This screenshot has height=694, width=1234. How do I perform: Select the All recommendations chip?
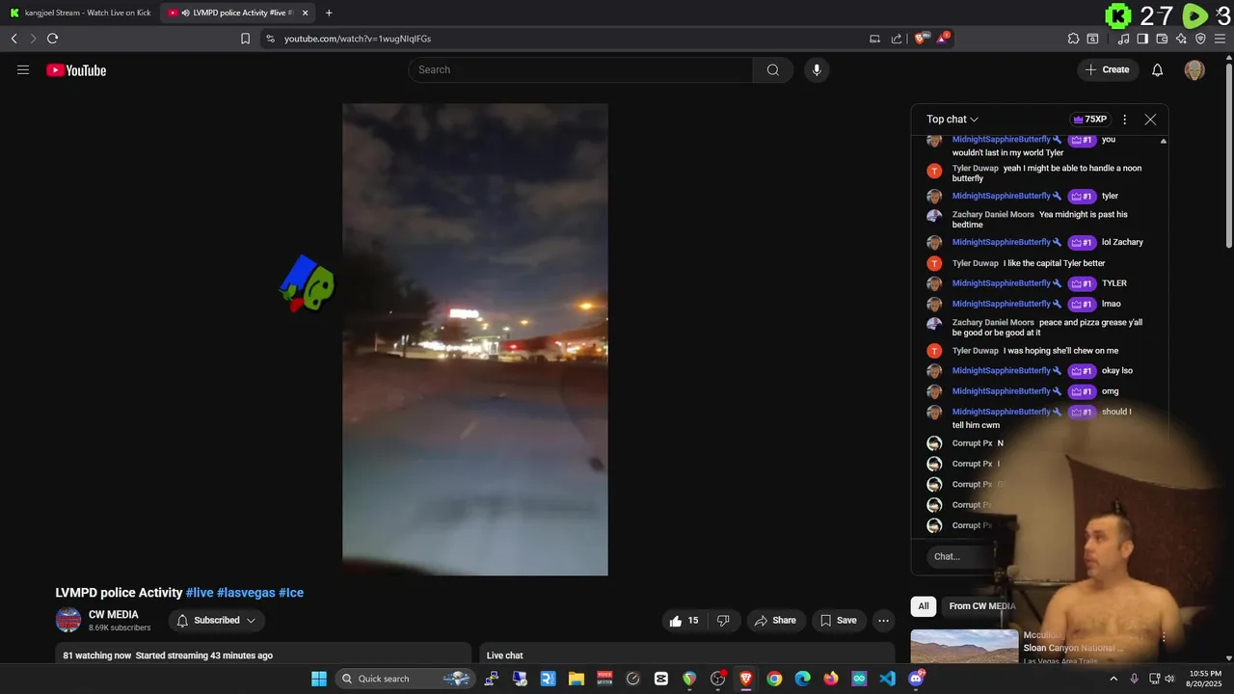pos(924,606)
